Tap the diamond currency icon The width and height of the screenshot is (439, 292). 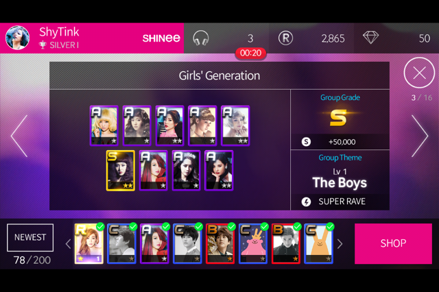[370, 38]
